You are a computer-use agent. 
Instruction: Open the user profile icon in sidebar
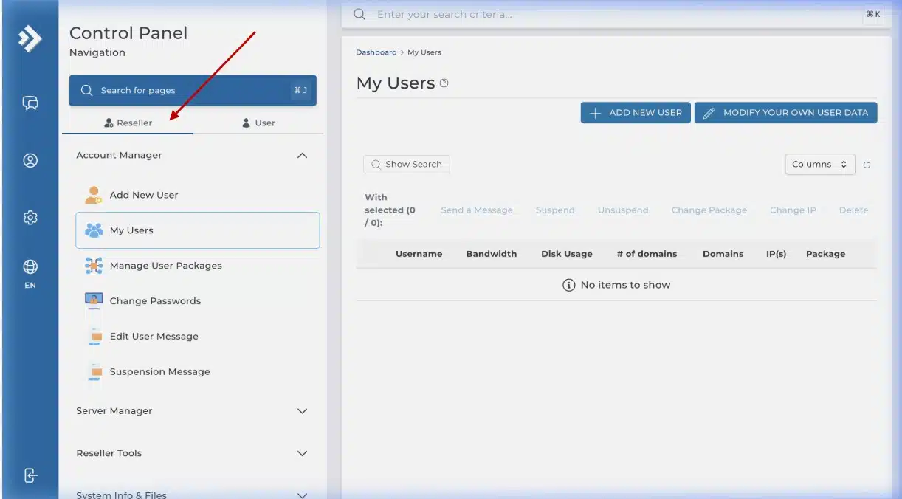click(x=30, y=160)
